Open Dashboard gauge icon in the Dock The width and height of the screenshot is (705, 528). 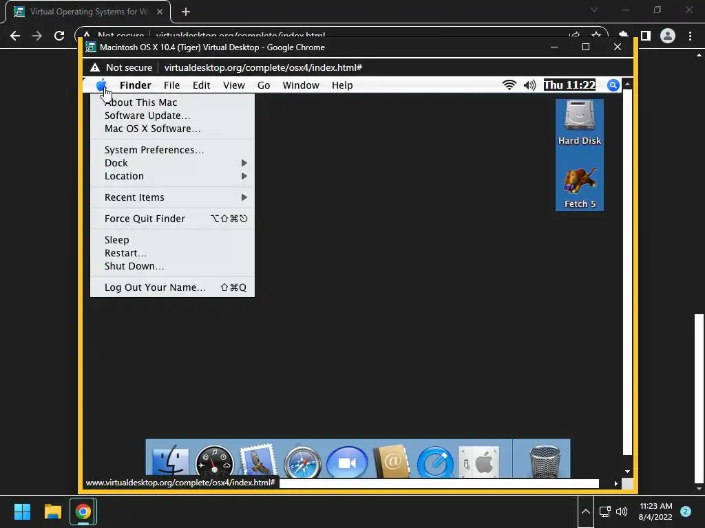[215, 461]
